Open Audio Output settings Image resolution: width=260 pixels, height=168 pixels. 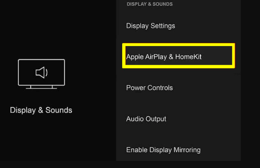[x=146, y=119]
